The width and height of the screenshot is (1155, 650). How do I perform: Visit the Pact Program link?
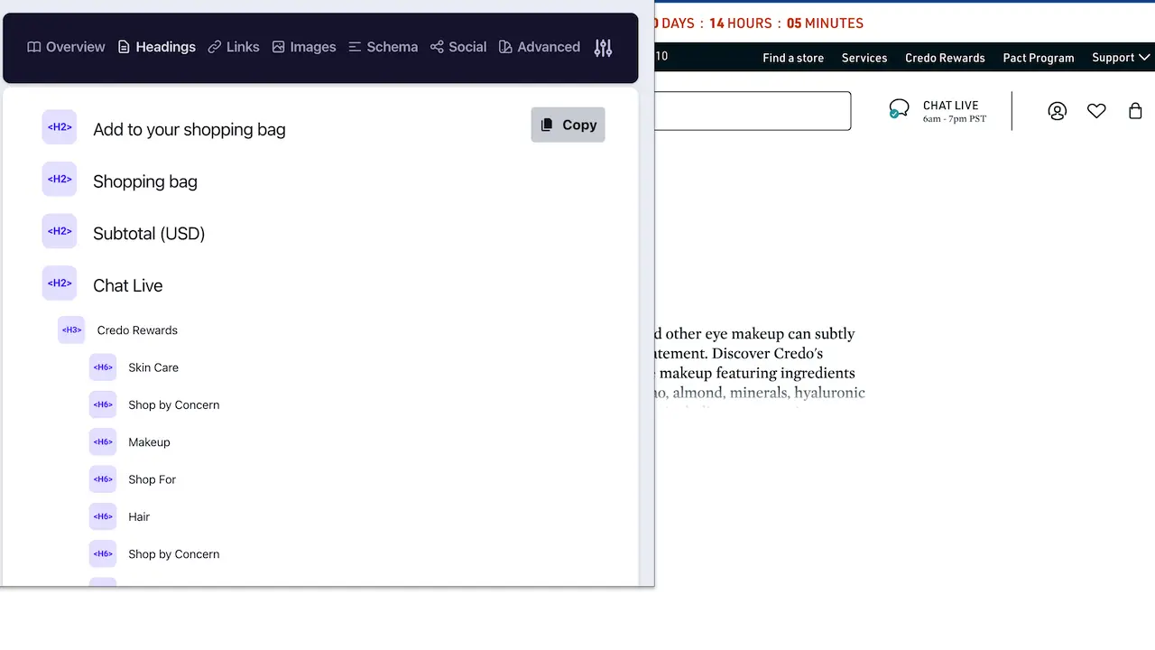[1038, 57]
